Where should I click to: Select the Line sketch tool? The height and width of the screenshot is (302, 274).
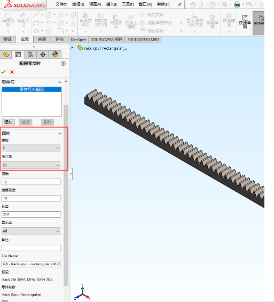(36, 15)
